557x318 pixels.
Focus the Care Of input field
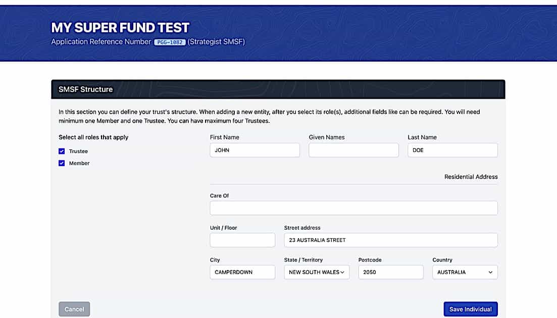(x=353, y=207)
